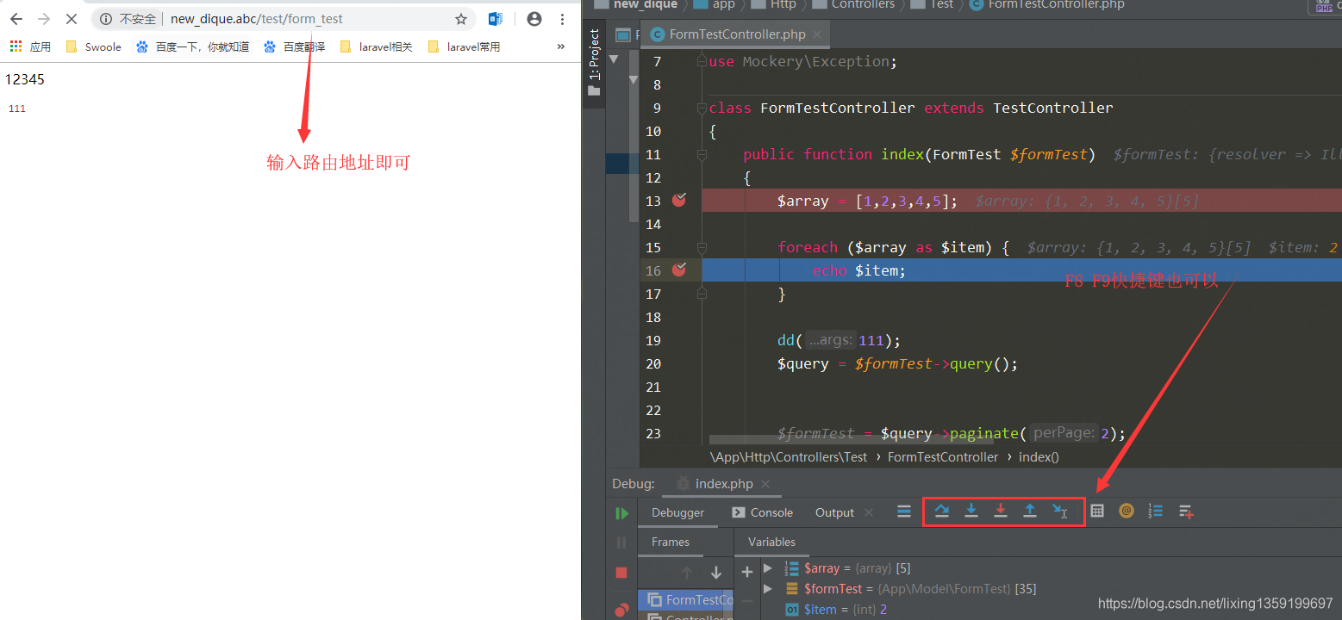1342x620 pixels.
Task: Collapse the function fold marker at line 11
Action: coord(702,155)
